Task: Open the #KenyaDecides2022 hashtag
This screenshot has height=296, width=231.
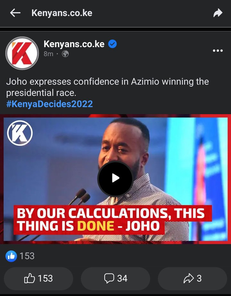Action: [x=49, y=104]
